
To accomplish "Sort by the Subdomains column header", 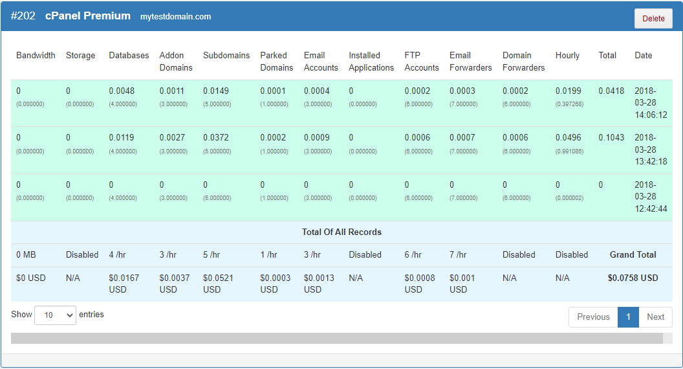I will click(226, 56).
